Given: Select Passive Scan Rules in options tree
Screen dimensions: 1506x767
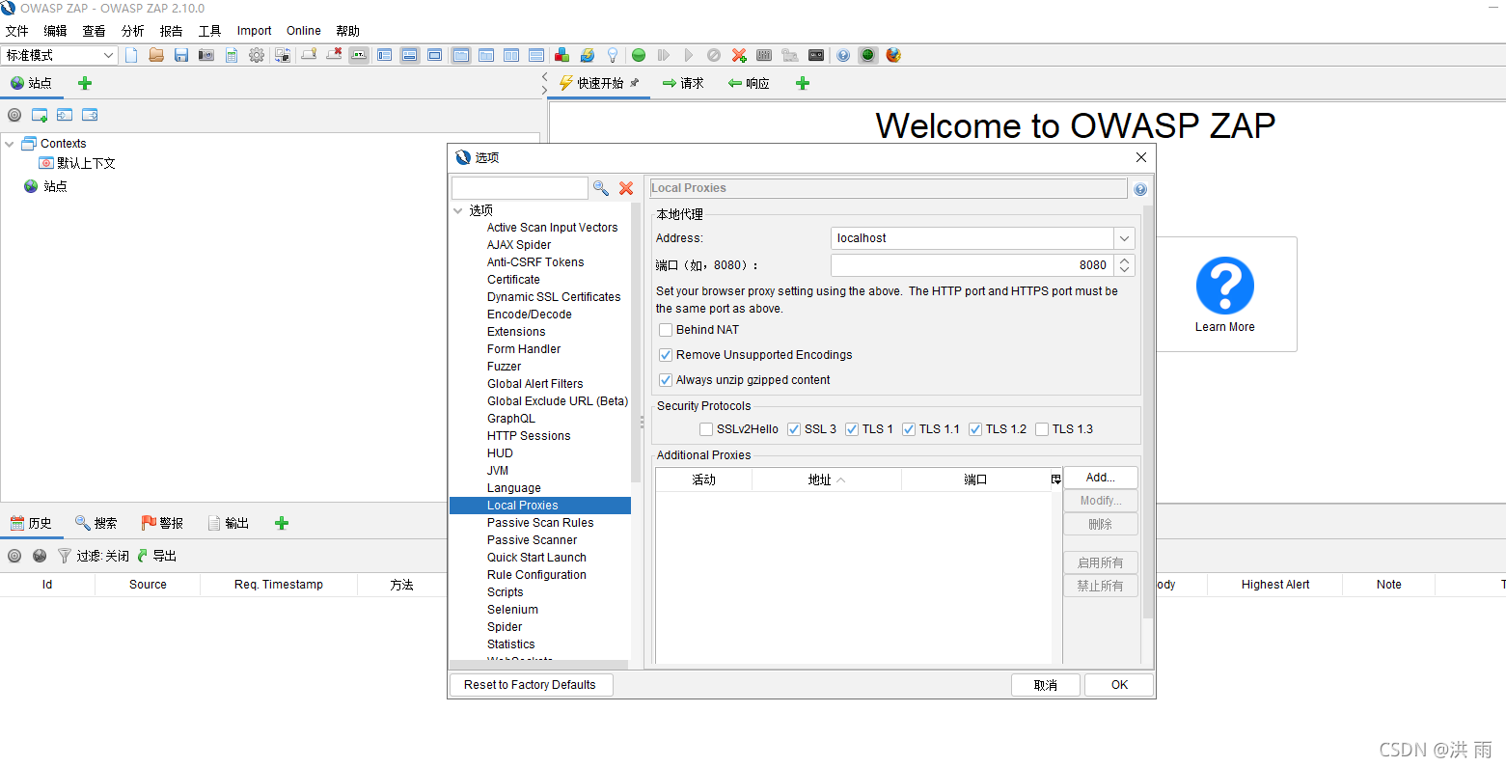Looking at the screenshot, I should coord(540,523).
